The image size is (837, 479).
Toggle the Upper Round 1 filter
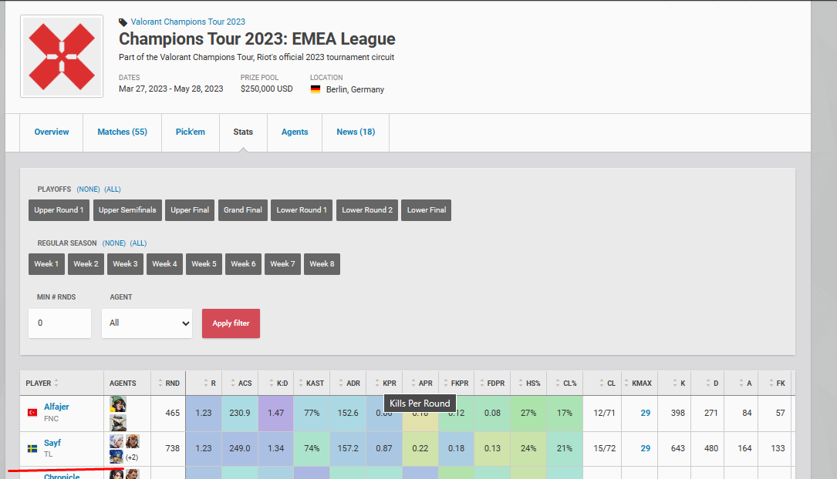(x=59, y=210)
